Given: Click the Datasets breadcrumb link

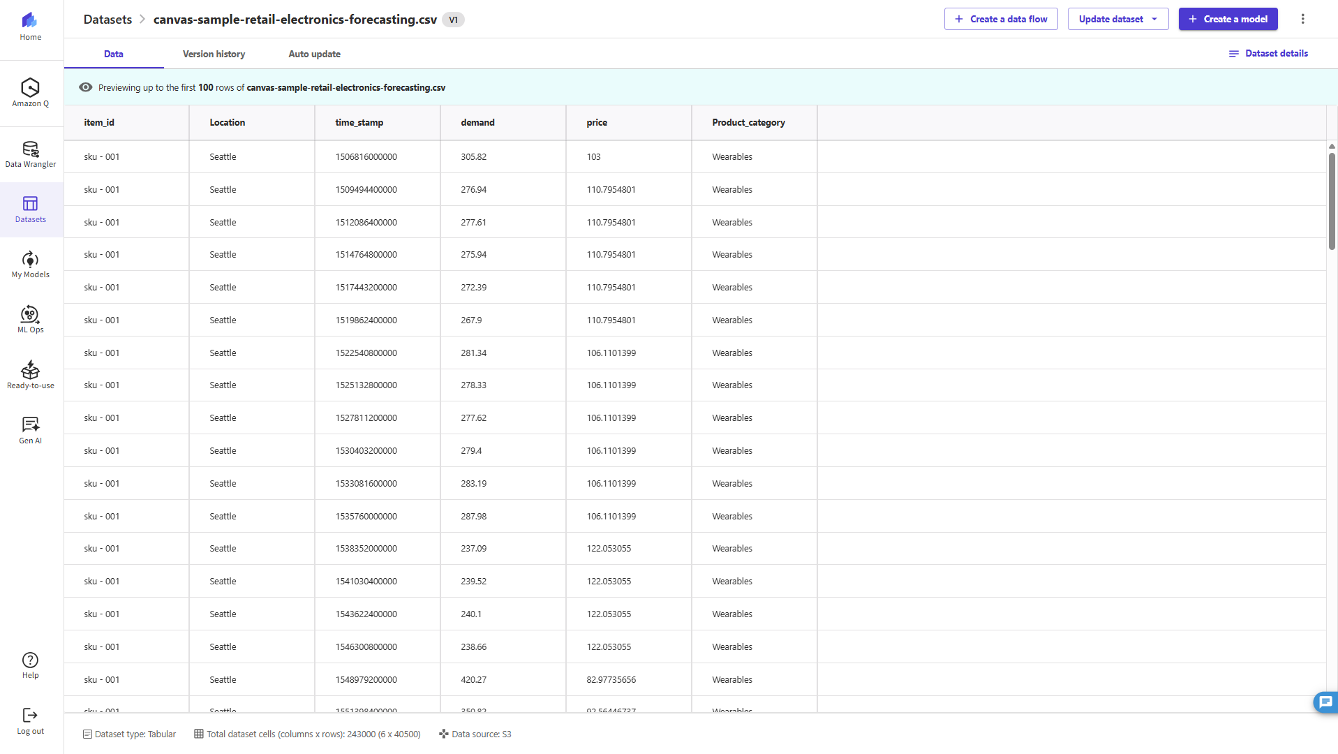Looking at the screenshot, I should tap(107, 19).
